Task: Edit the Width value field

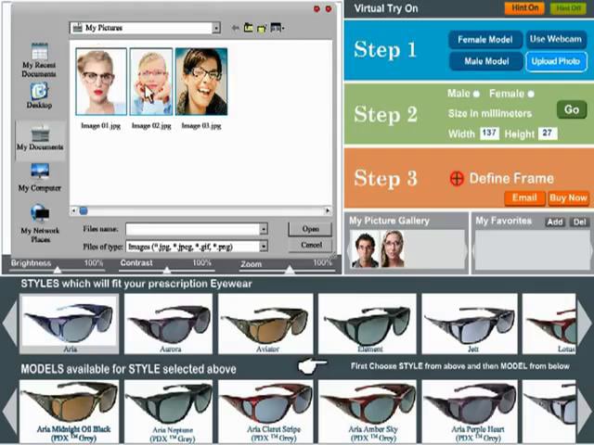Action: point(489,133)
